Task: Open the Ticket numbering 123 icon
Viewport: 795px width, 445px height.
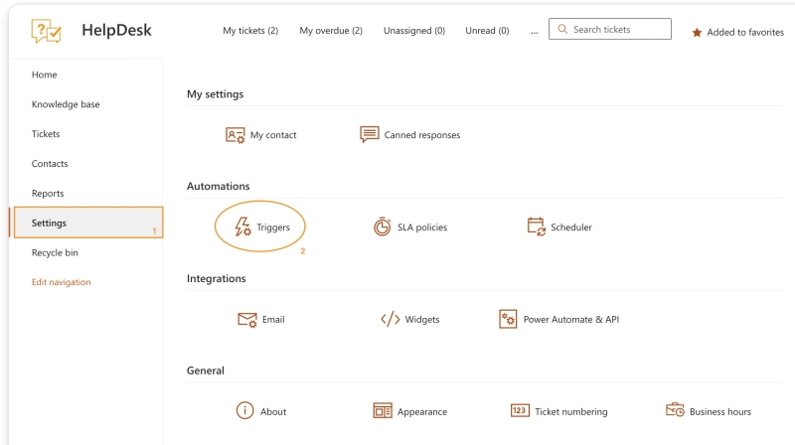Action: [520, 410]
